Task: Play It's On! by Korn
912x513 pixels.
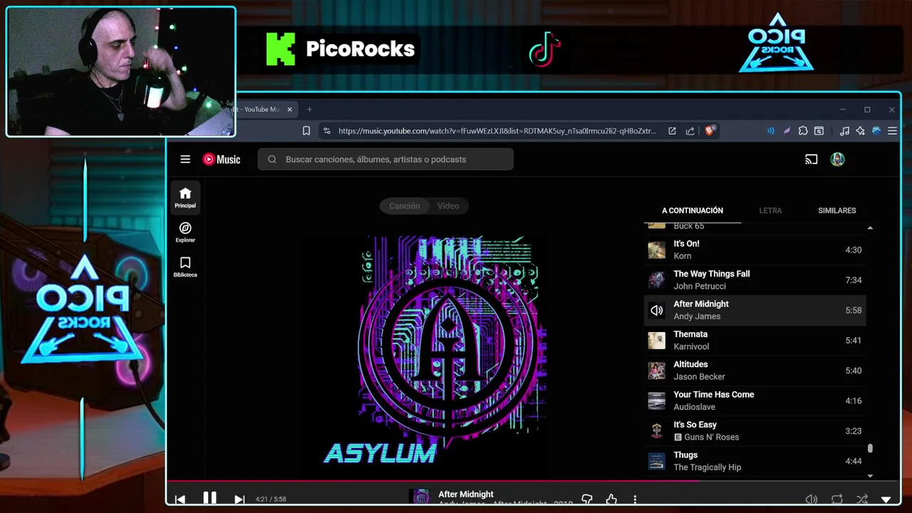Action: [755, 250]
